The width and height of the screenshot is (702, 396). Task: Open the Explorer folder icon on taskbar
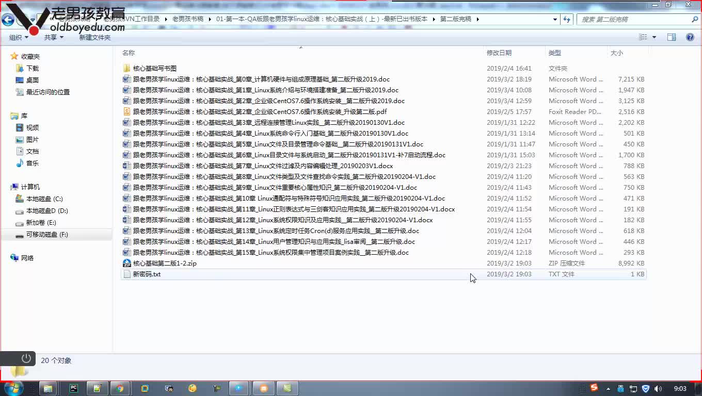48,388
